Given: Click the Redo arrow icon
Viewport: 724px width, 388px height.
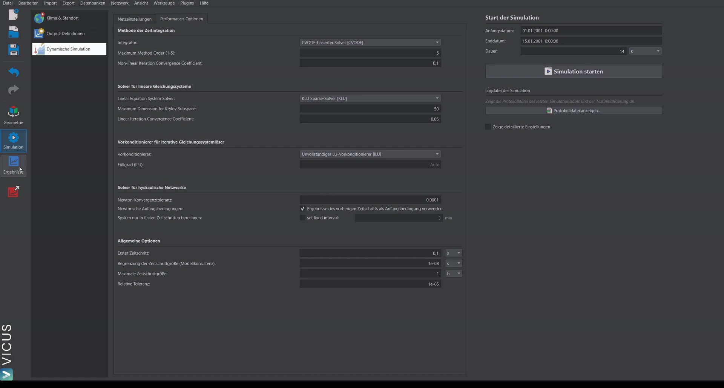Looking at the screenshot, I should (14, 90).
